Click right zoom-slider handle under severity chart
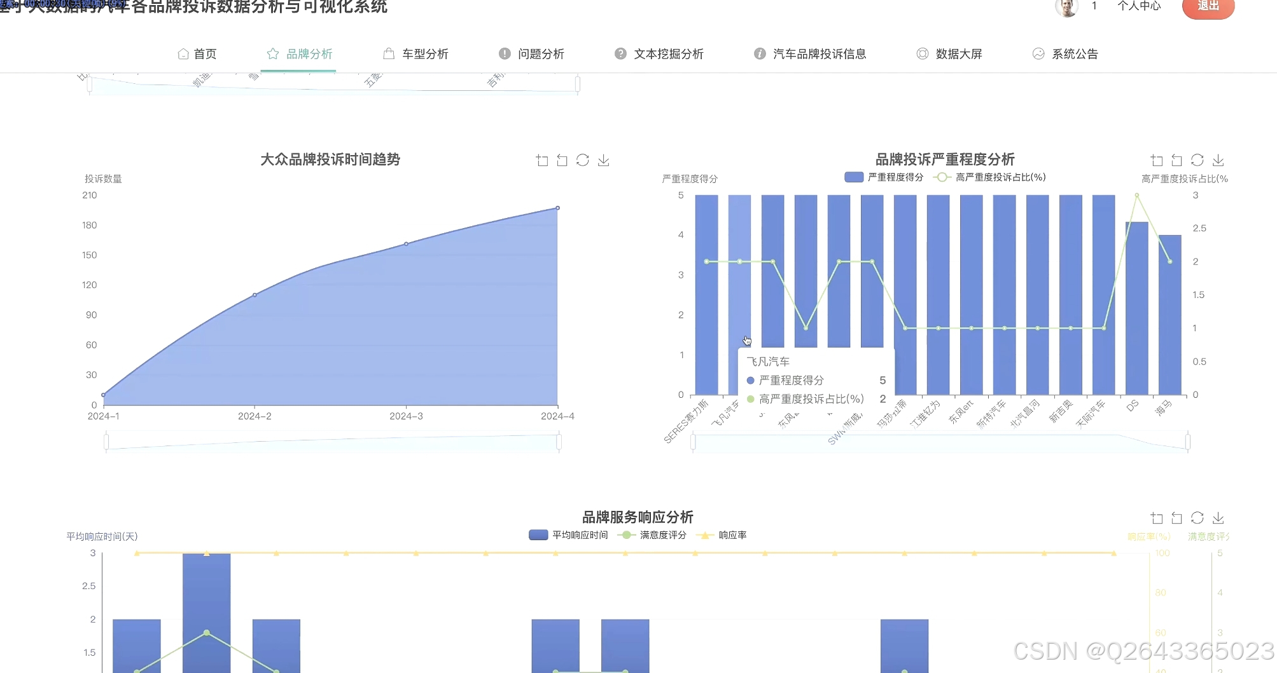The image size is (1277, 673). (1188, 441)
